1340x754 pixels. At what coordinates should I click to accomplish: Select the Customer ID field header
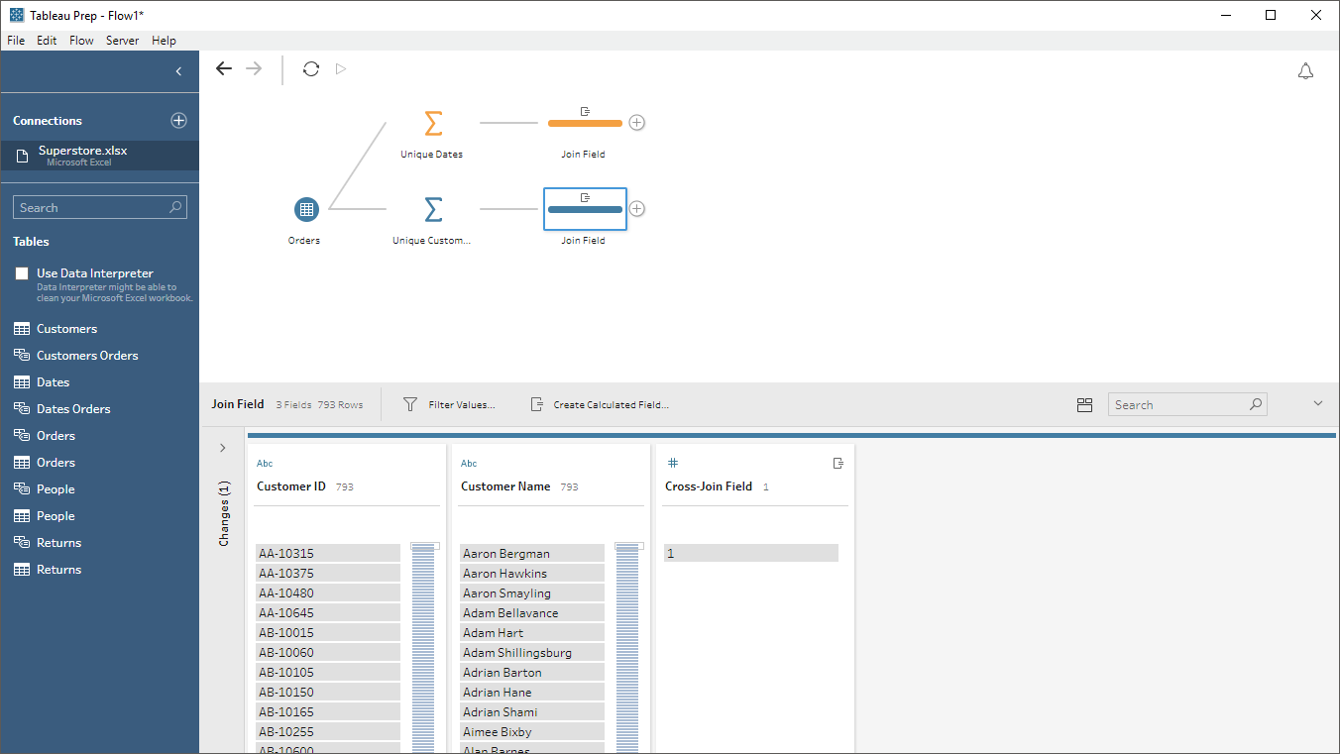[x=291, y=486]
